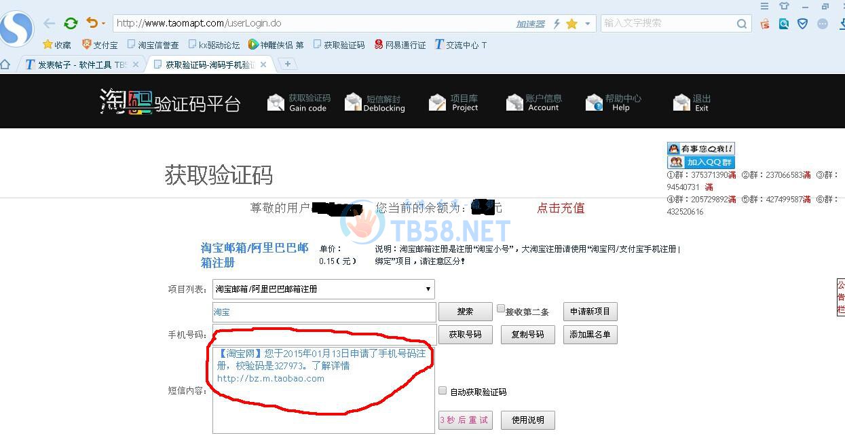Click the 3秒后重试 button

[x=465, y=420]
